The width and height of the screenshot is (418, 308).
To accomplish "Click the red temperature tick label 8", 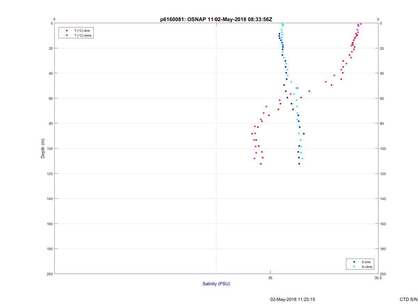I will pos(54,19).
